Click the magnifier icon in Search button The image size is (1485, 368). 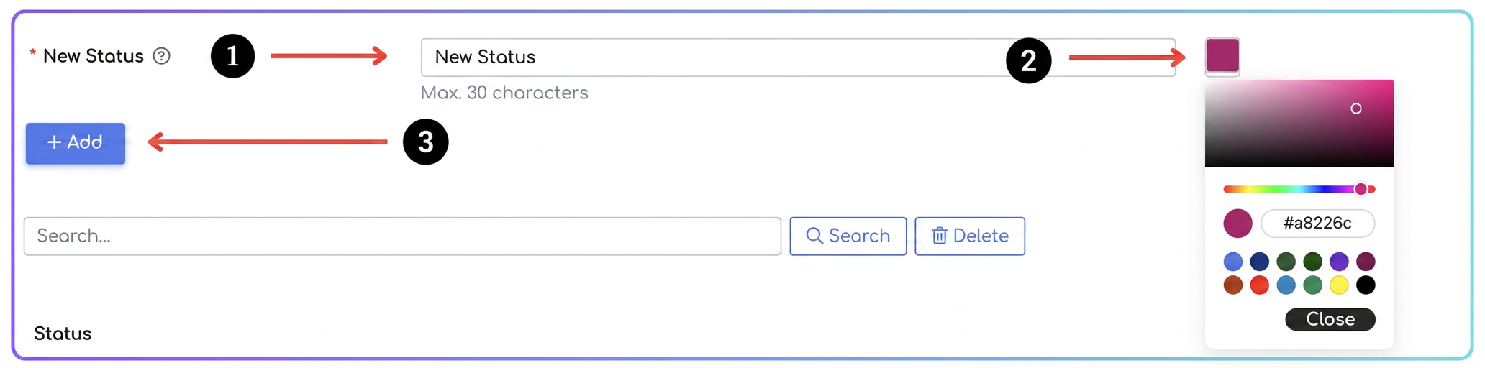pyautogui.click(x=814, y=236)
